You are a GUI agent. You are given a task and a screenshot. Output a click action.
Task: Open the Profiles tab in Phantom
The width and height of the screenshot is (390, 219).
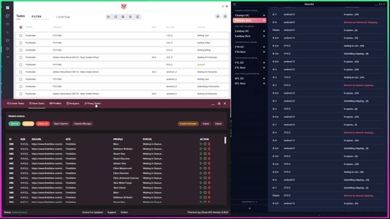(55, 103)
